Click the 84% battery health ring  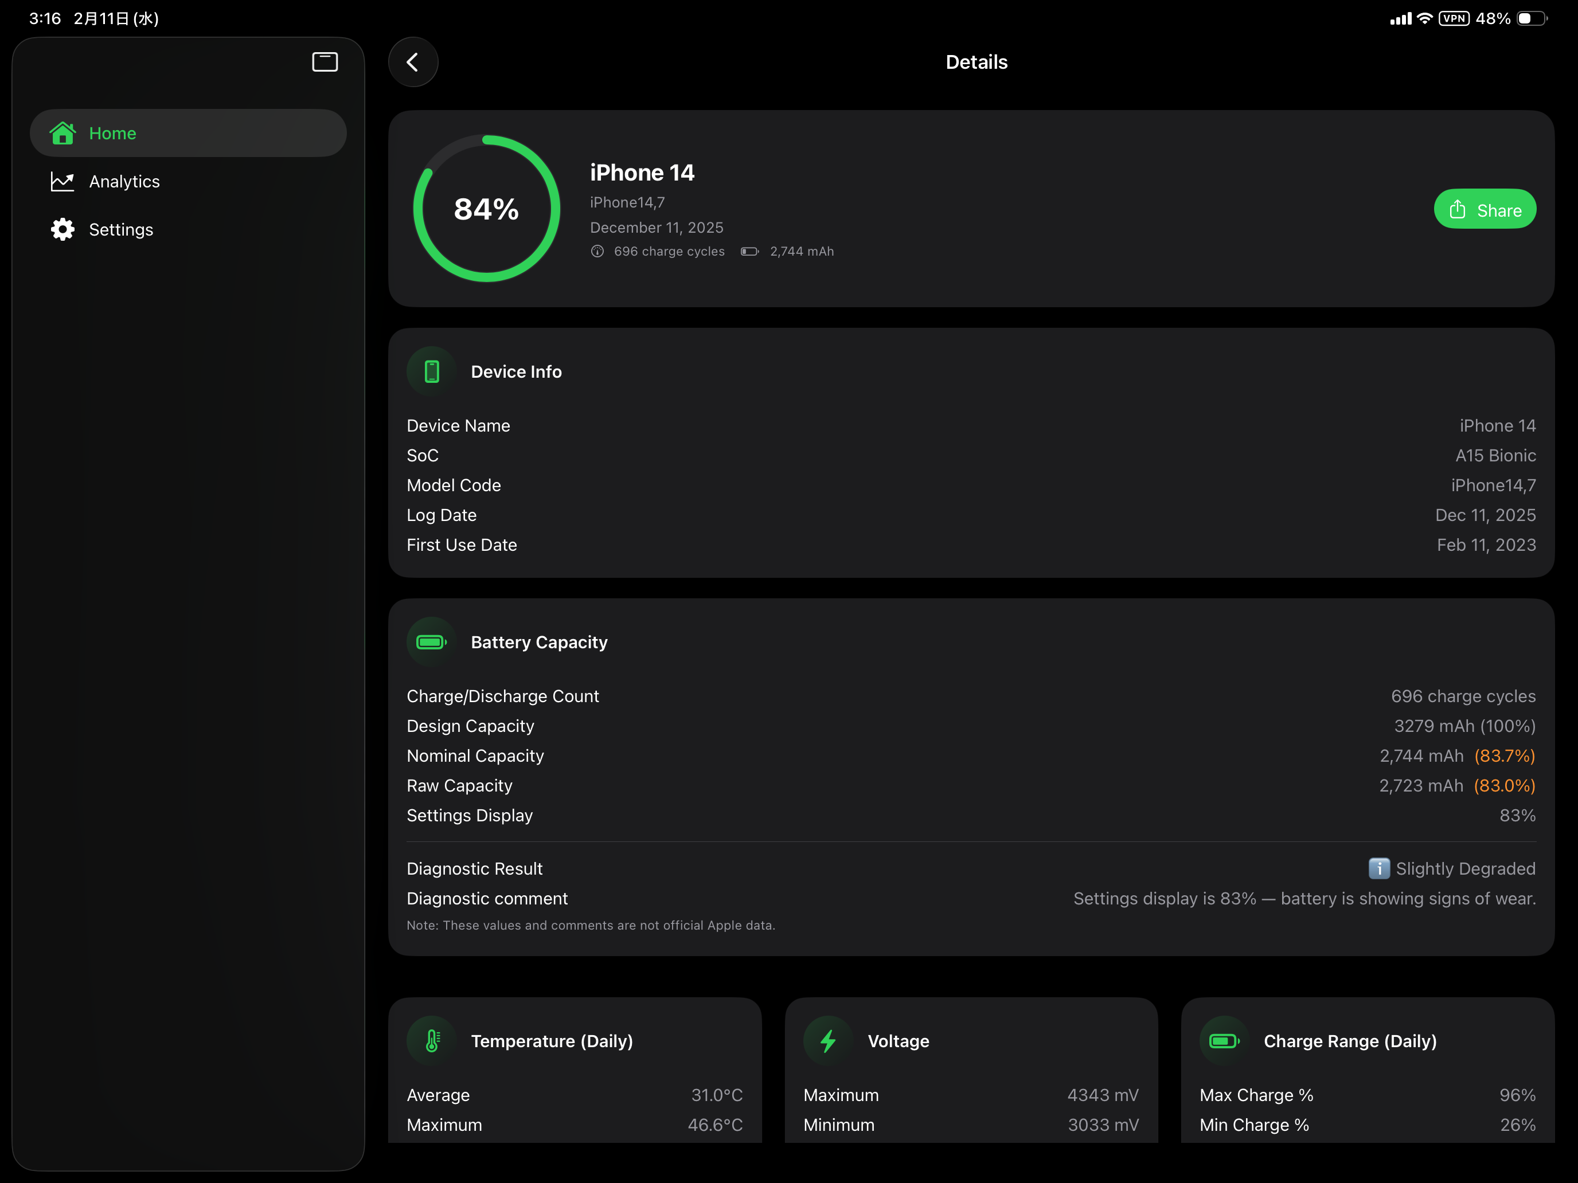point(486,209)
